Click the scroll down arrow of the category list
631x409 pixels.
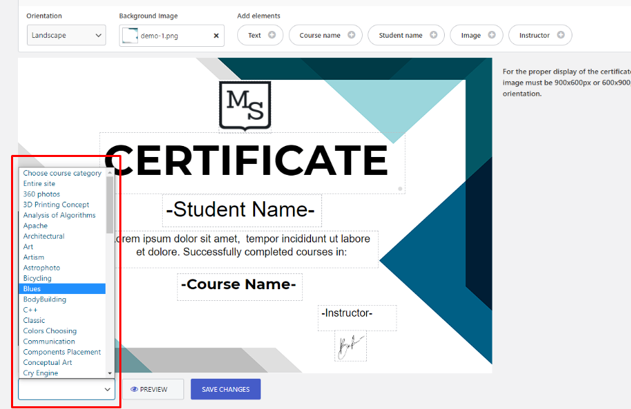pos(110,373)
